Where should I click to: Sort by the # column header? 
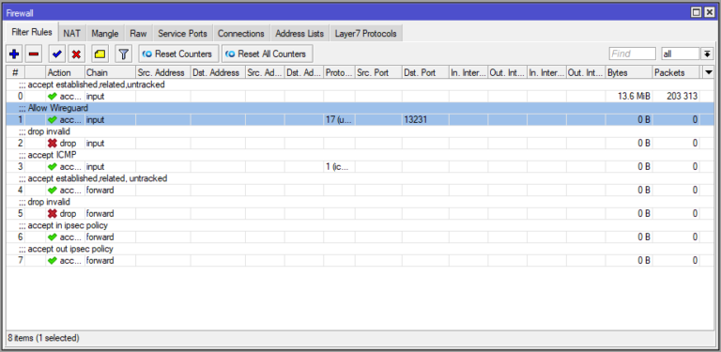pos(15,72)
